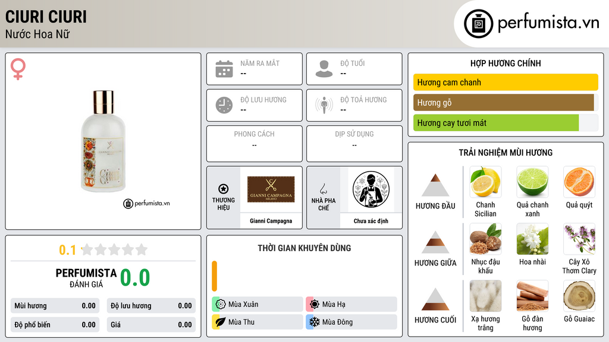Click the Mùa Thu season label
Viewport: 609px width, 342px height.
coord(241,322)
